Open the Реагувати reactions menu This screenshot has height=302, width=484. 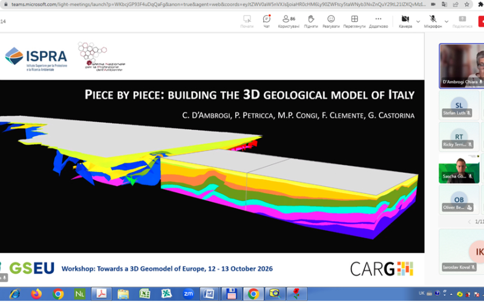coord(331,21)
